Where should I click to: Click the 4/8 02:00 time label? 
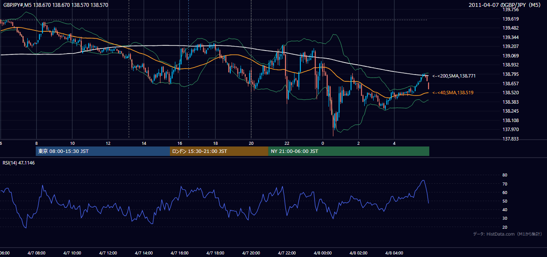[359, 253]
